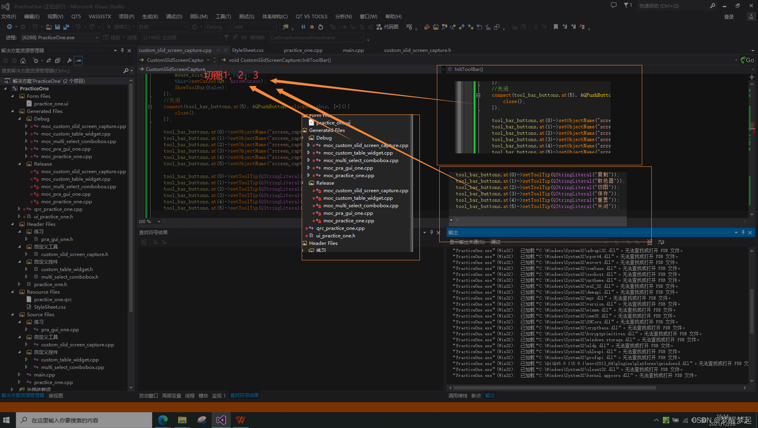Screen dimensions: 758x428
Task: Open the 局部变量 bottom tab
Action: pos(172,396)
